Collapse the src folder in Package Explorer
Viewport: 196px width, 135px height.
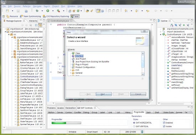pos(9,34)
